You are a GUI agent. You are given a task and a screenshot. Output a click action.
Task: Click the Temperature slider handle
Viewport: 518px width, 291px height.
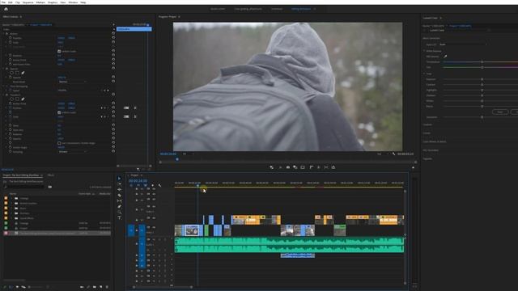click(482, 62)
